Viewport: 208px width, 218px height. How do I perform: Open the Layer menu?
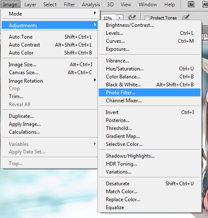[30, 5]
